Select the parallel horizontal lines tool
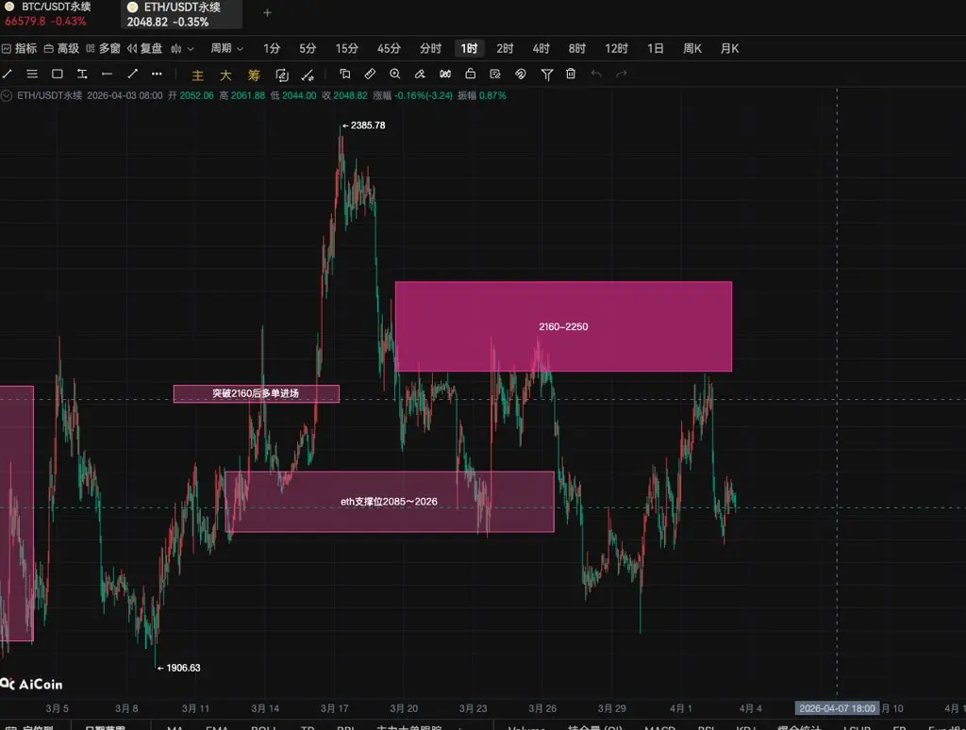Image resolution: width=966 pixels, height=730 pixels. [32, 74]
